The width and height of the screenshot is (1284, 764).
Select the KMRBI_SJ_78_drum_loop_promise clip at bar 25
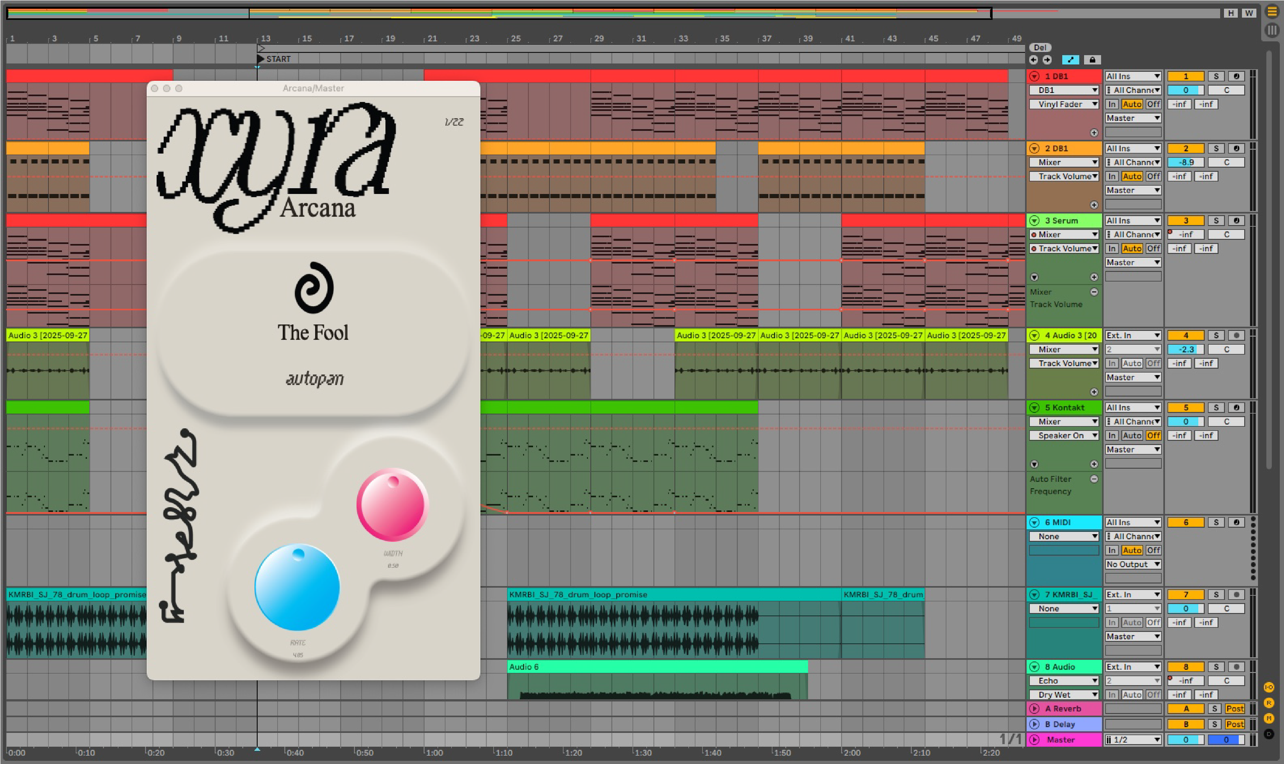click(674, 595)
